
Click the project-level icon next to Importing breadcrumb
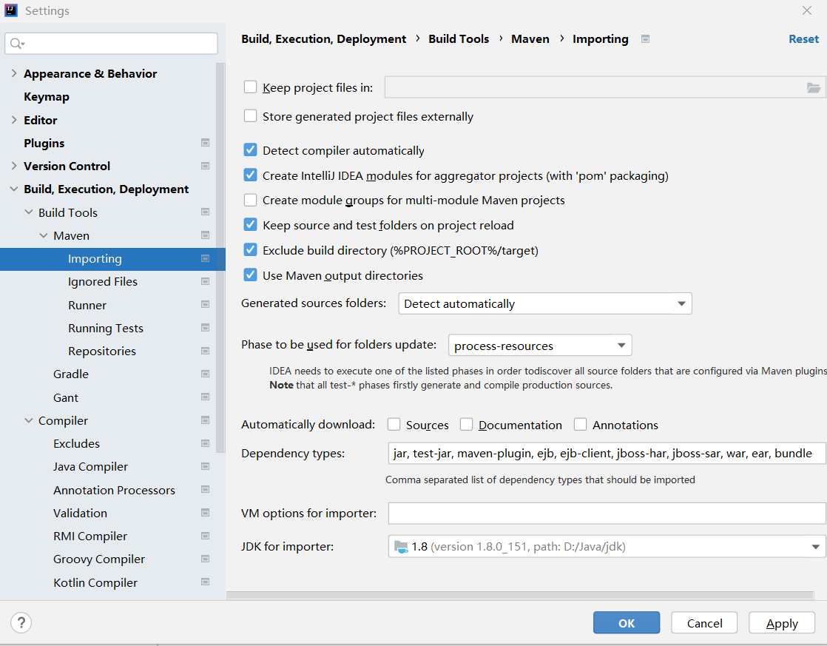(645, 39)
